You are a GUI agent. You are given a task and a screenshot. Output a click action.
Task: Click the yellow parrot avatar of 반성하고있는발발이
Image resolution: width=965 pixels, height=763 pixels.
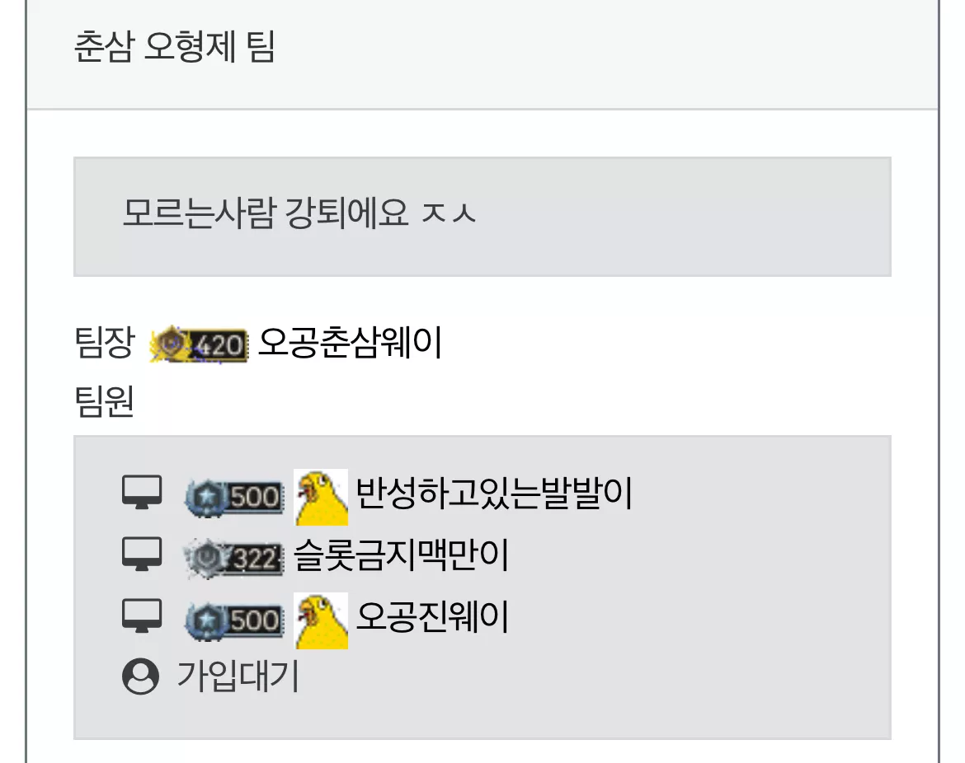point(321,497)
